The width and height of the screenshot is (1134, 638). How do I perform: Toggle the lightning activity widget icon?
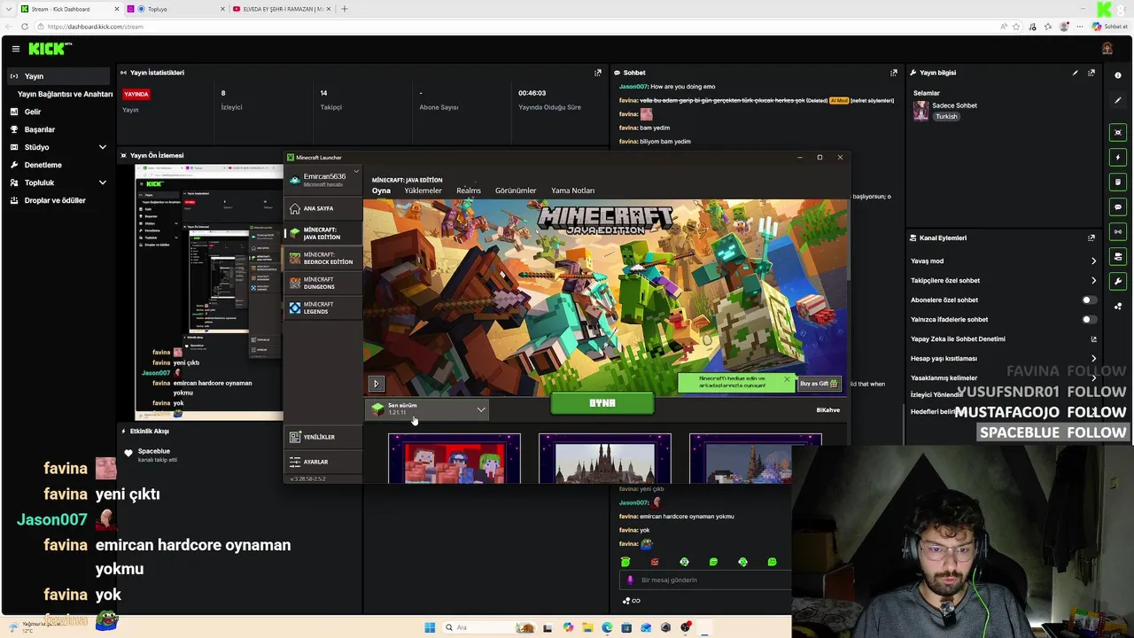click(1118, 157)
